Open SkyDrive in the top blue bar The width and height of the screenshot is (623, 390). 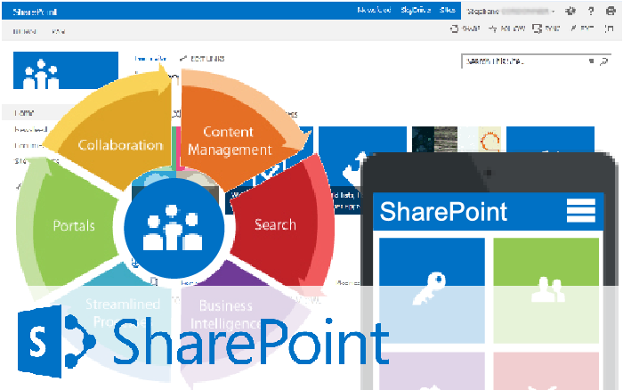[416, 10]
